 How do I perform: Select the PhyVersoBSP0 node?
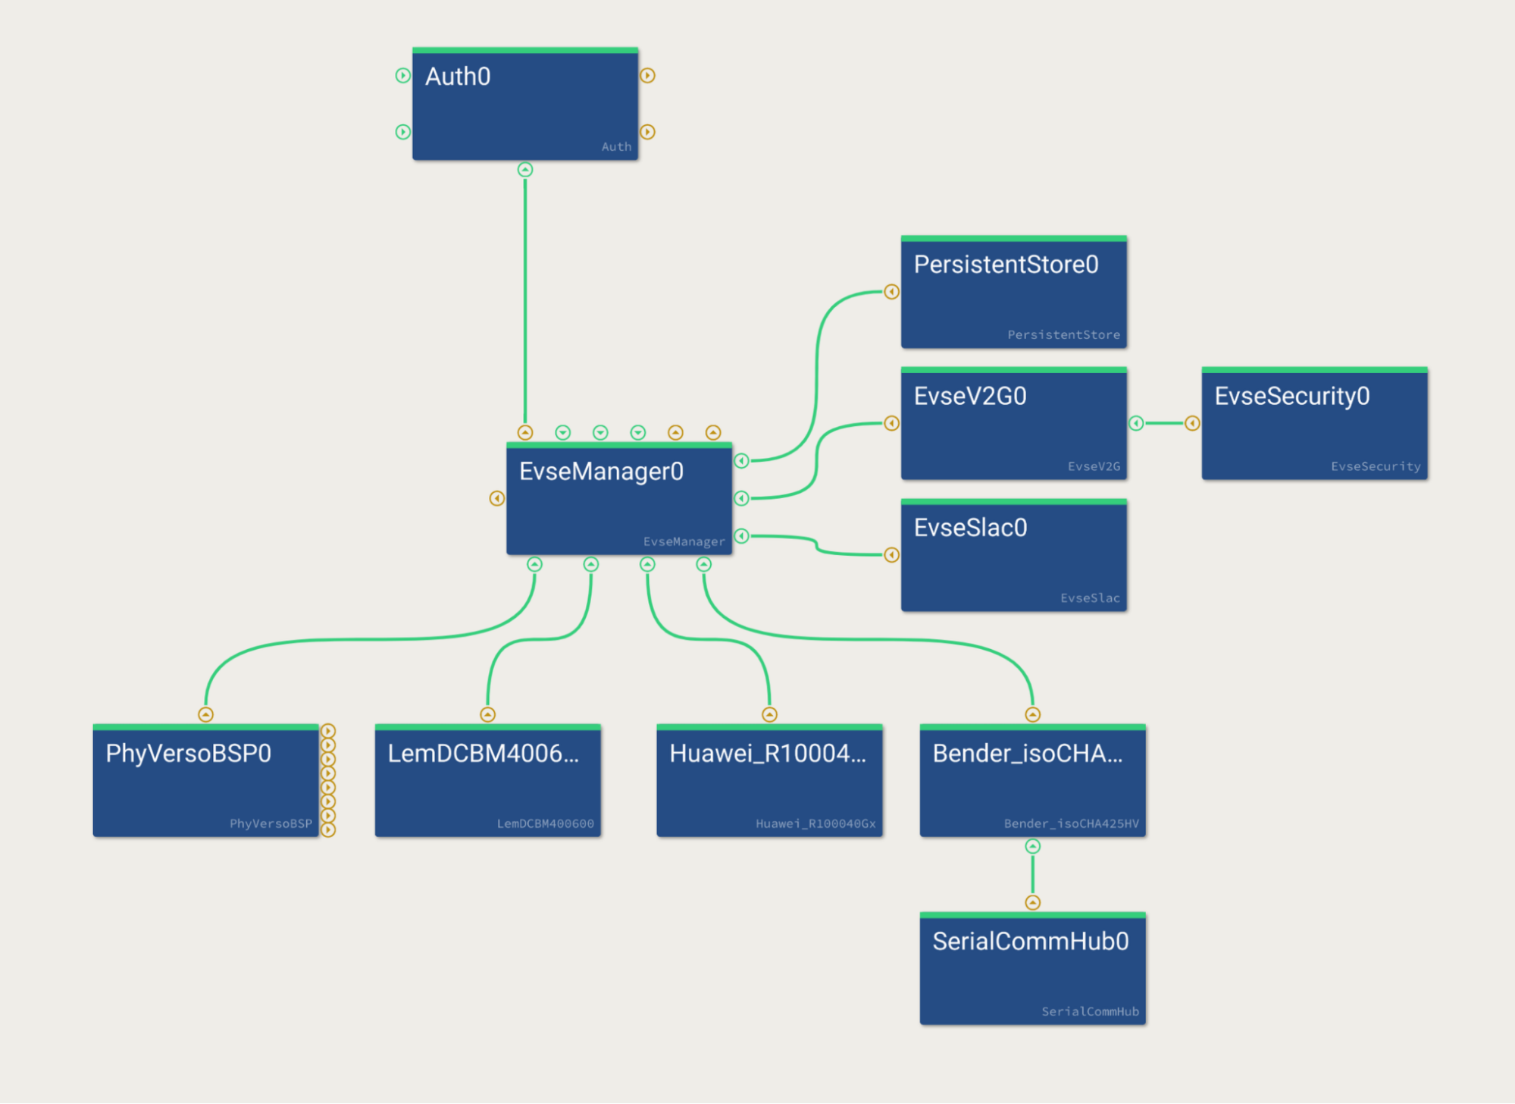coord(205,783)
